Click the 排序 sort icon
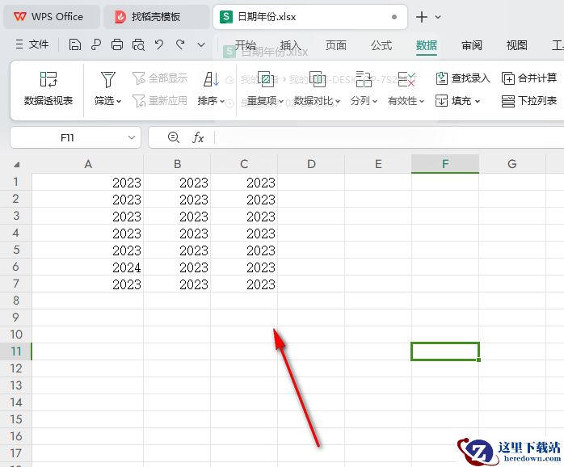This screenshot has height=467, width=564. 211,79
